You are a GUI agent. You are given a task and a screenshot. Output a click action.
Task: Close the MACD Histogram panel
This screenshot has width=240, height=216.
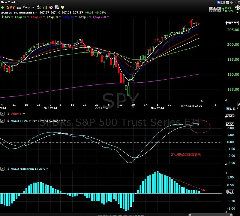(x=2, y=169)
